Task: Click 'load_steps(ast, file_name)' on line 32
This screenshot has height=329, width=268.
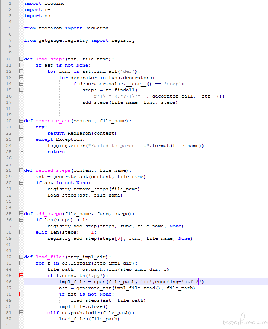Action: click(85, 195)
